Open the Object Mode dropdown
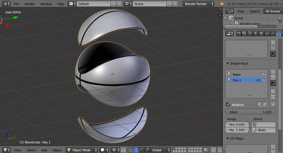The height and width of the screenshot is (153, 283). (82, 150)
